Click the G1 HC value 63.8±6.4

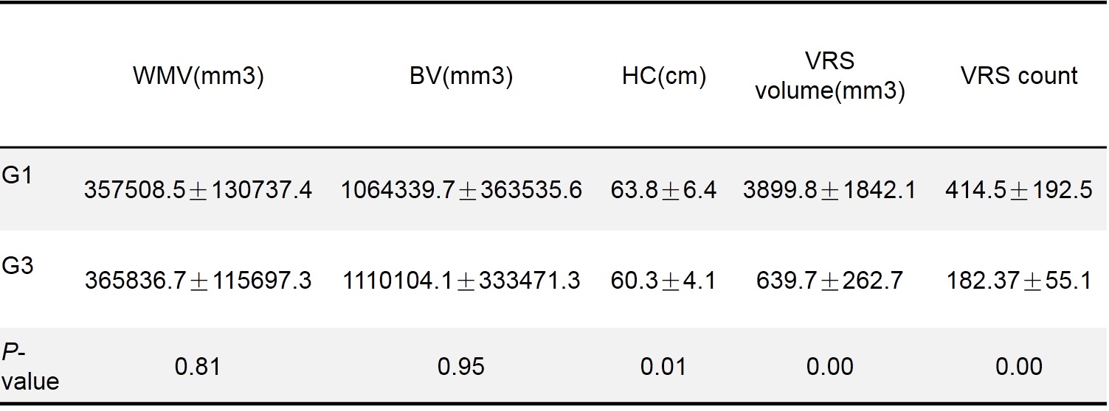click(x=663, y=192)
